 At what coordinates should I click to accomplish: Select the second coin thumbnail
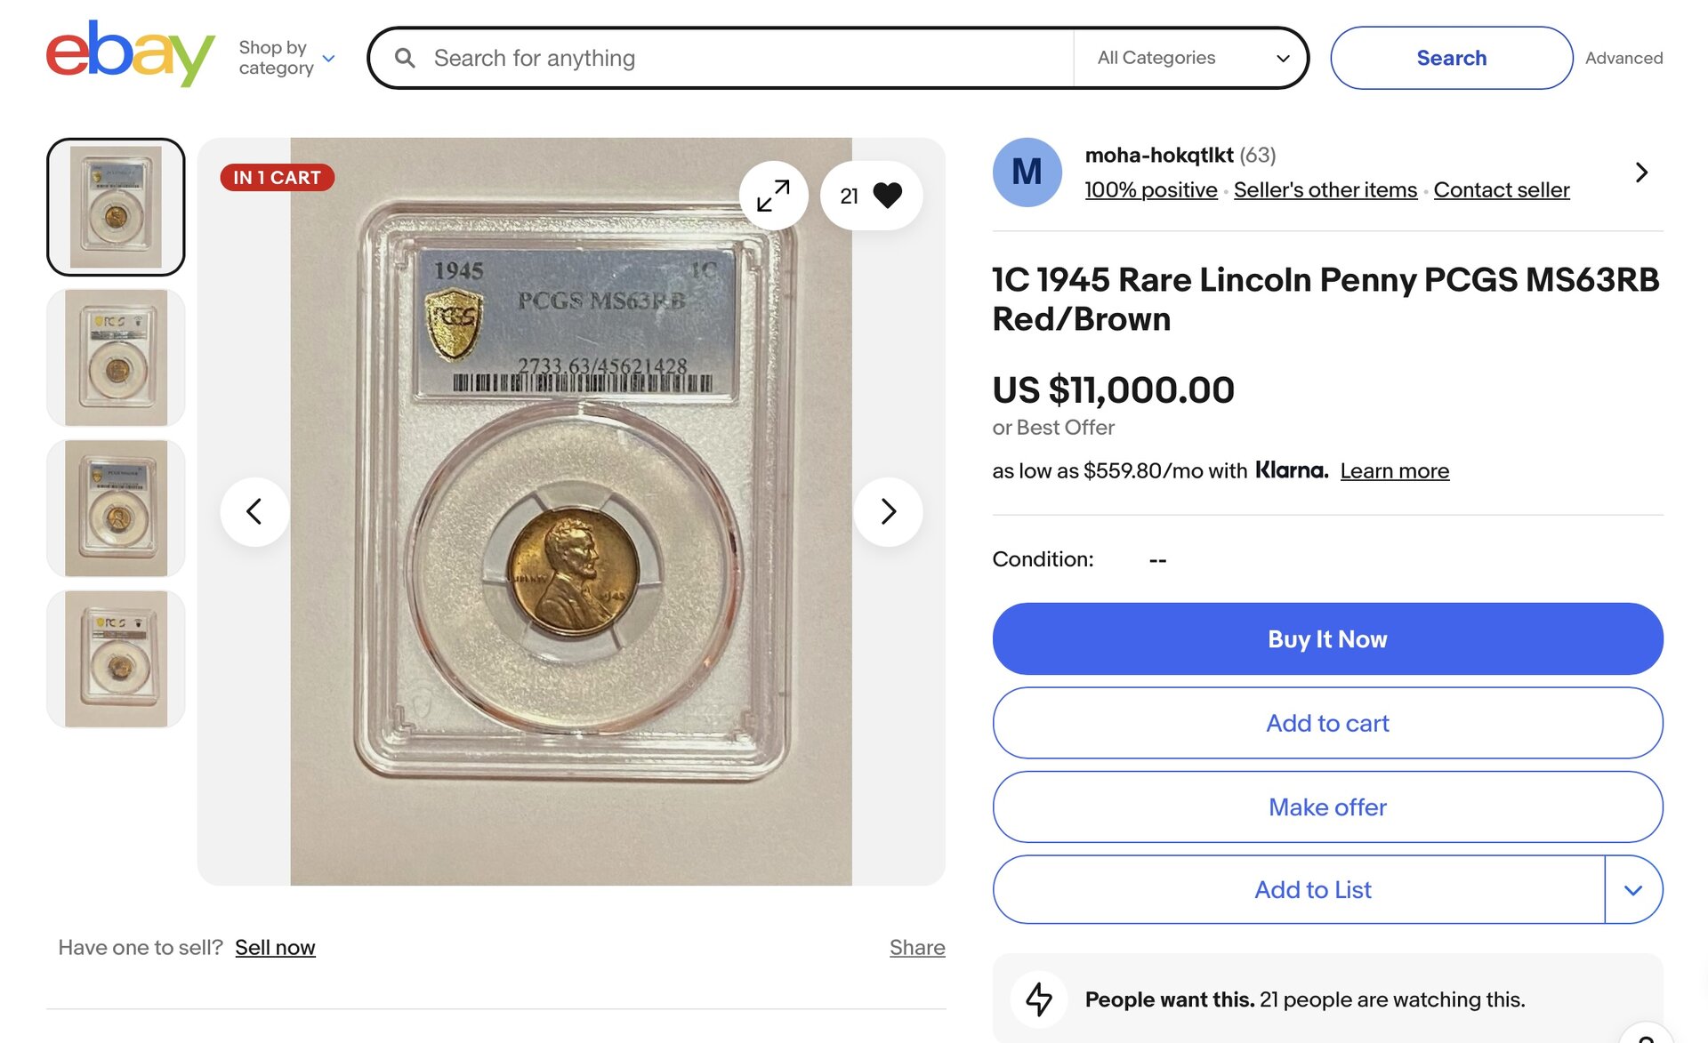[x=116, y=357]
